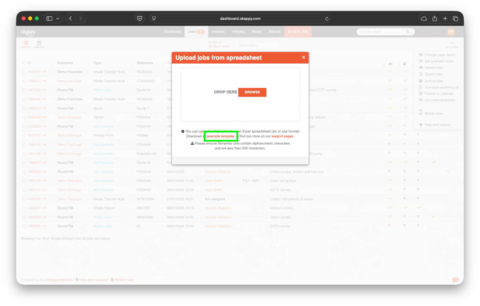This screenshot has height=306, width=480.
Task: Select the Set business hours option
Action: pos(439,61)
